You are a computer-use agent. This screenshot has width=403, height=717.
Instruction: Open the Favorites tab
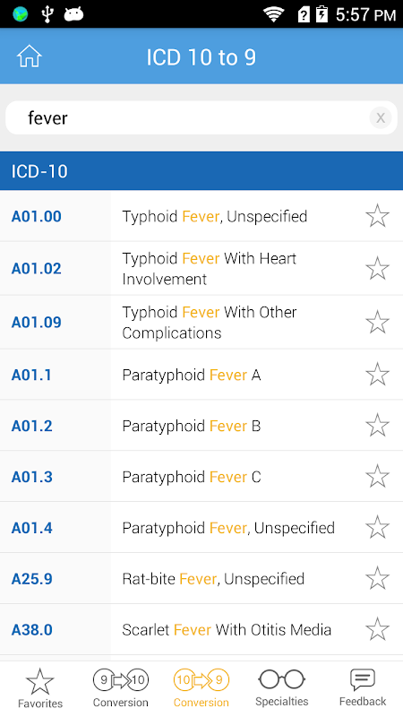[40, 688]
